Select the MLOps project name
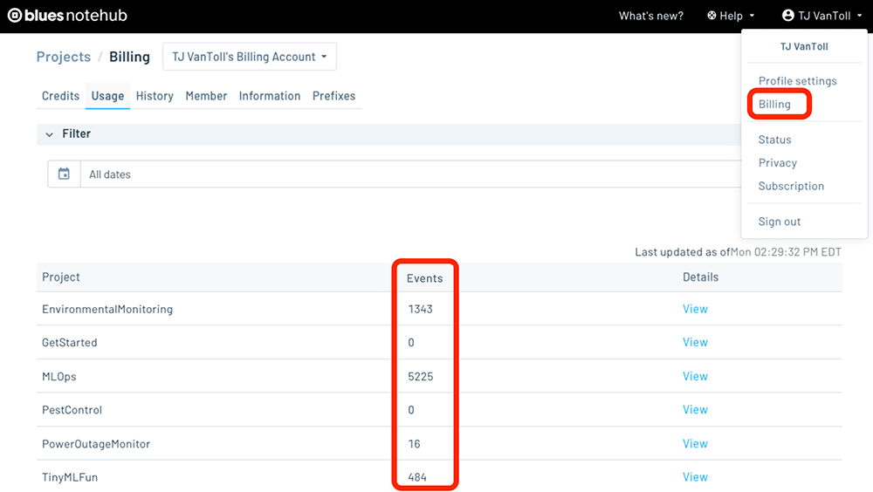 click(59, 377)
